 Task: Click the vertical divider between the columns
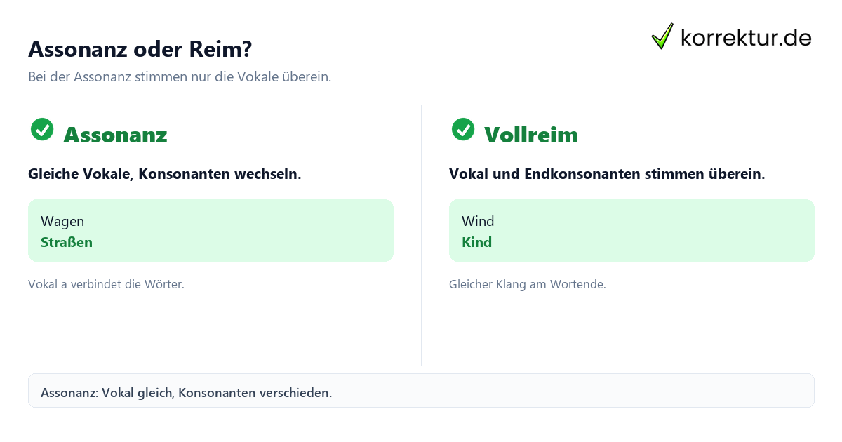tap(421, 235)
